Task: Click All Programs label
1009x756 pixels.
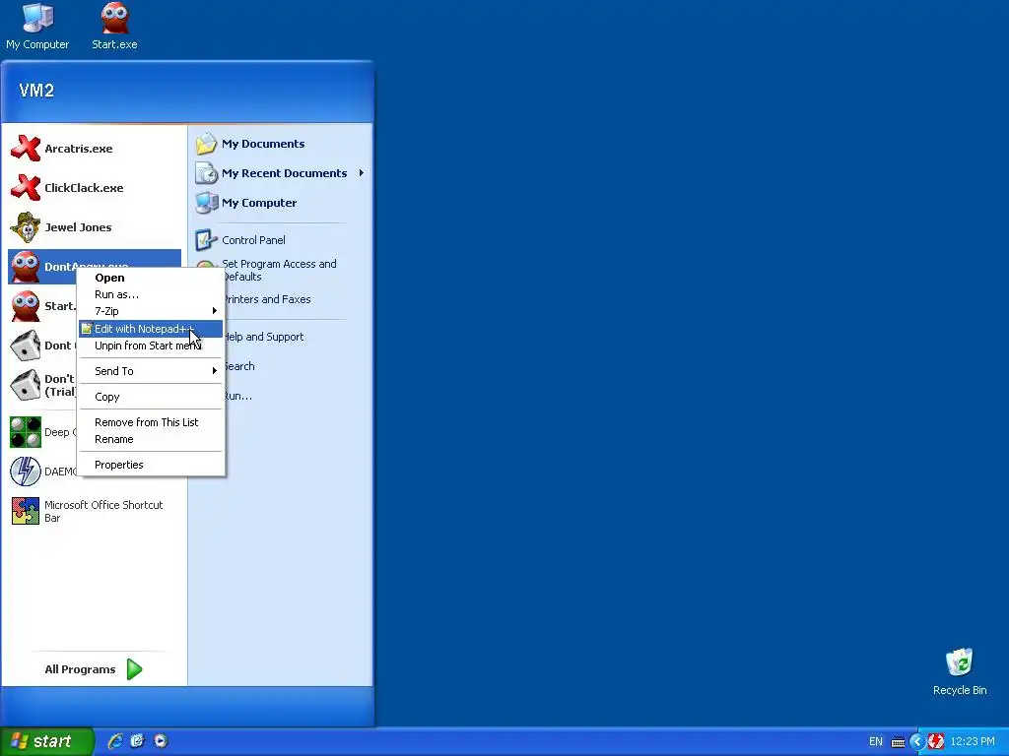Action: point(80,669)
